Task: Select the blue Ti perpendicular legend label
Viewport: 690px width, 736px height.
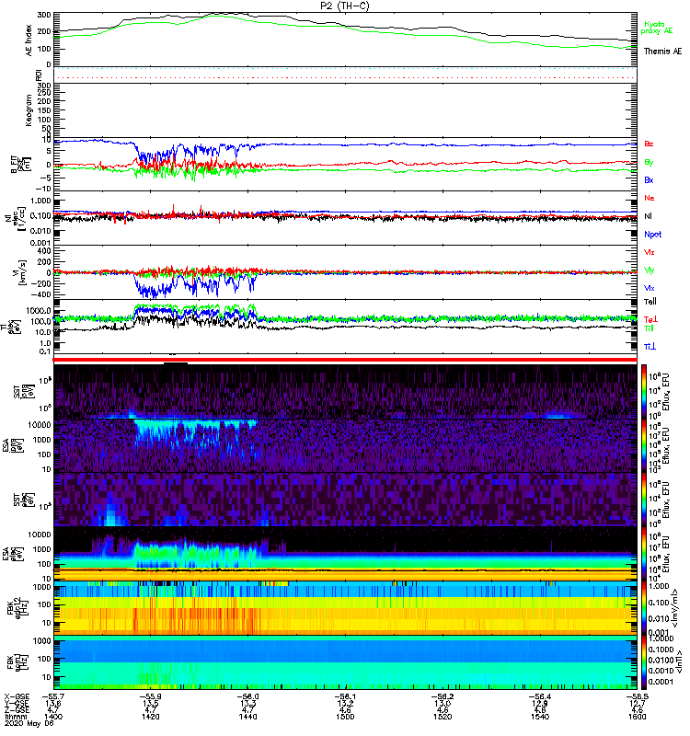Action: coord(650,347)
